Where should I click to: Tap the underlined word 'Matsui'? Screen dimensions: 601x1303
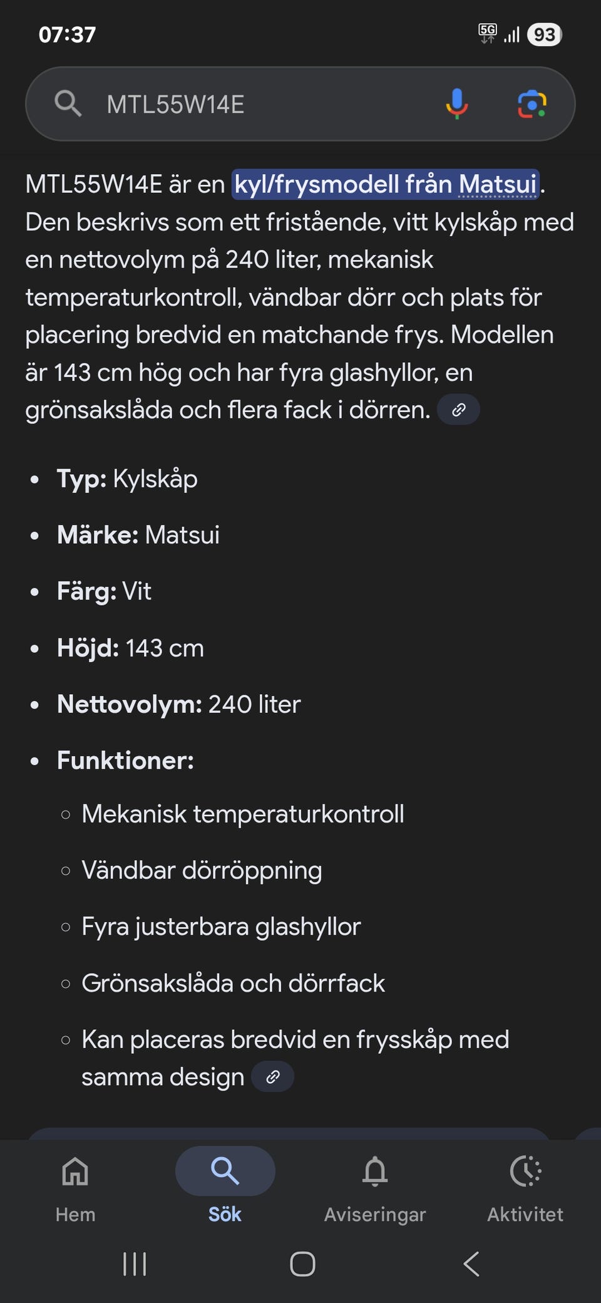(x=498, y=184)
